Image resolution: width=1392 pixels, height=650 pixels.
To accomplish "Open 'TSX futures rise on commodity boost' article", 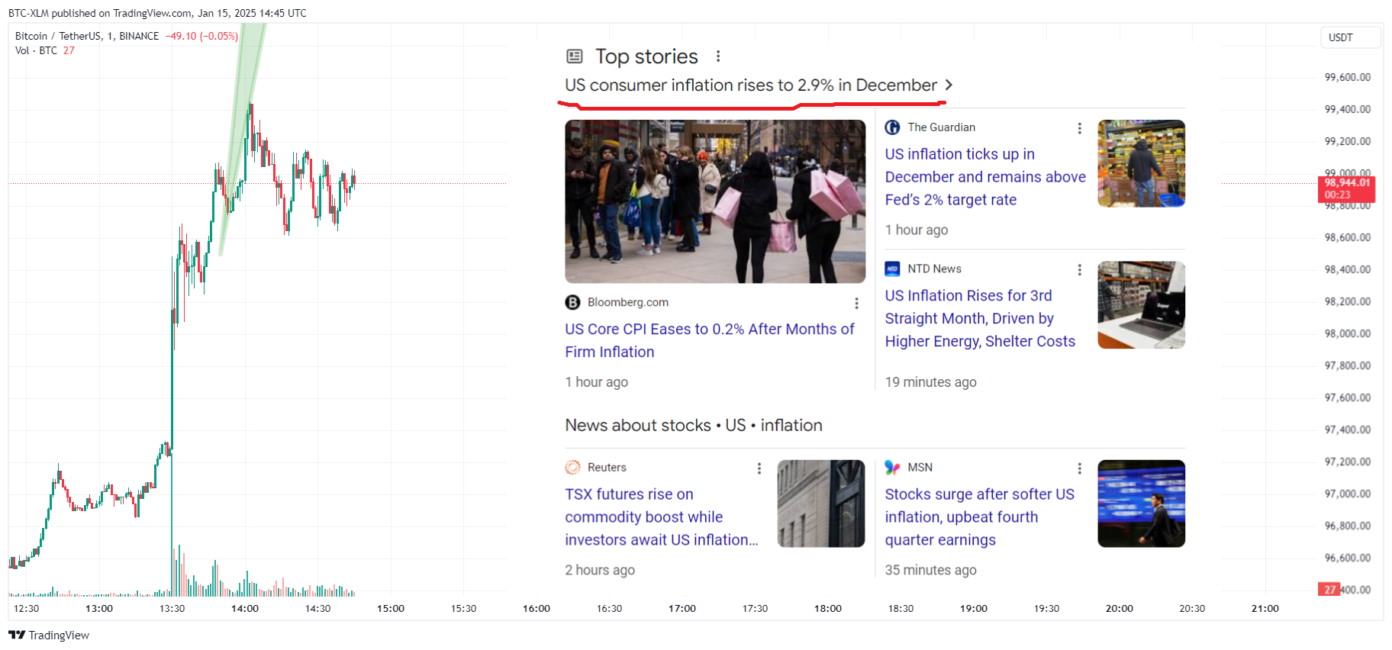I will click(x=662, y=516).
